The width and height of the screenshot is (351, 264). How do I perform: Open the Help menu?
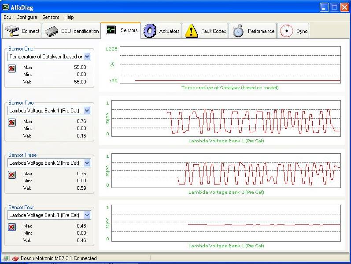tap(69, 17)
